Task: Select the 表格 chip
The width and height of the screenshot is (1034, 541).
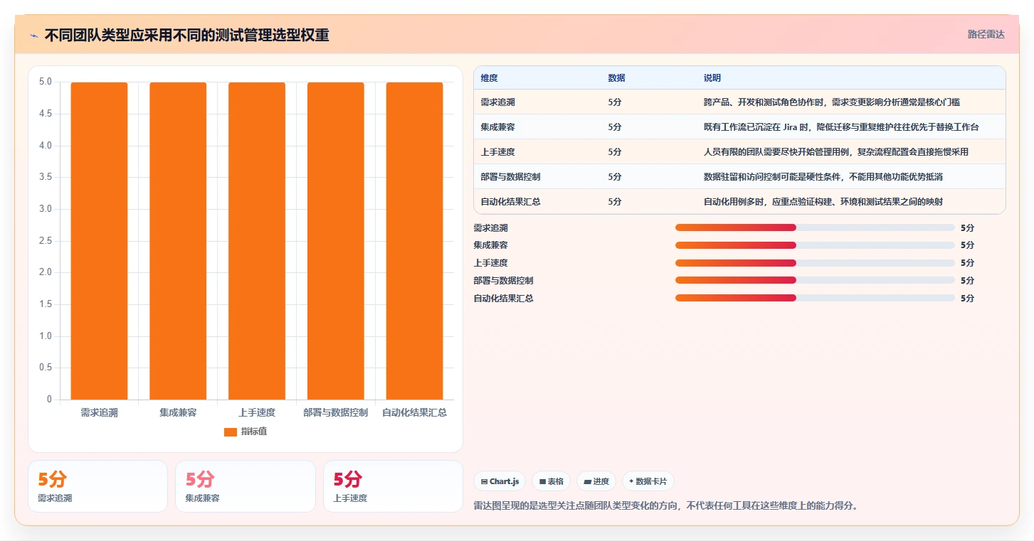Action: [x=552, y=481]
